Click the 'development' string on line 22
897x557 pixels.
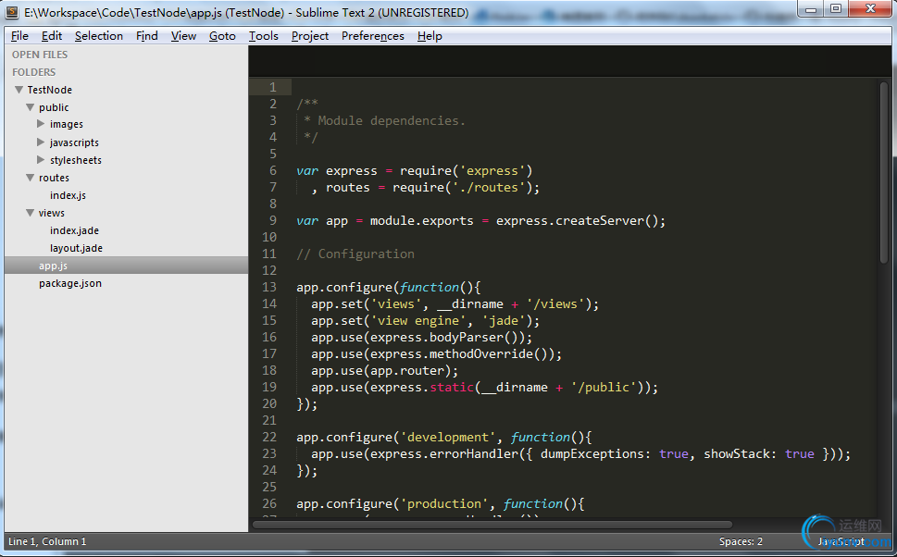coord(448,438)
